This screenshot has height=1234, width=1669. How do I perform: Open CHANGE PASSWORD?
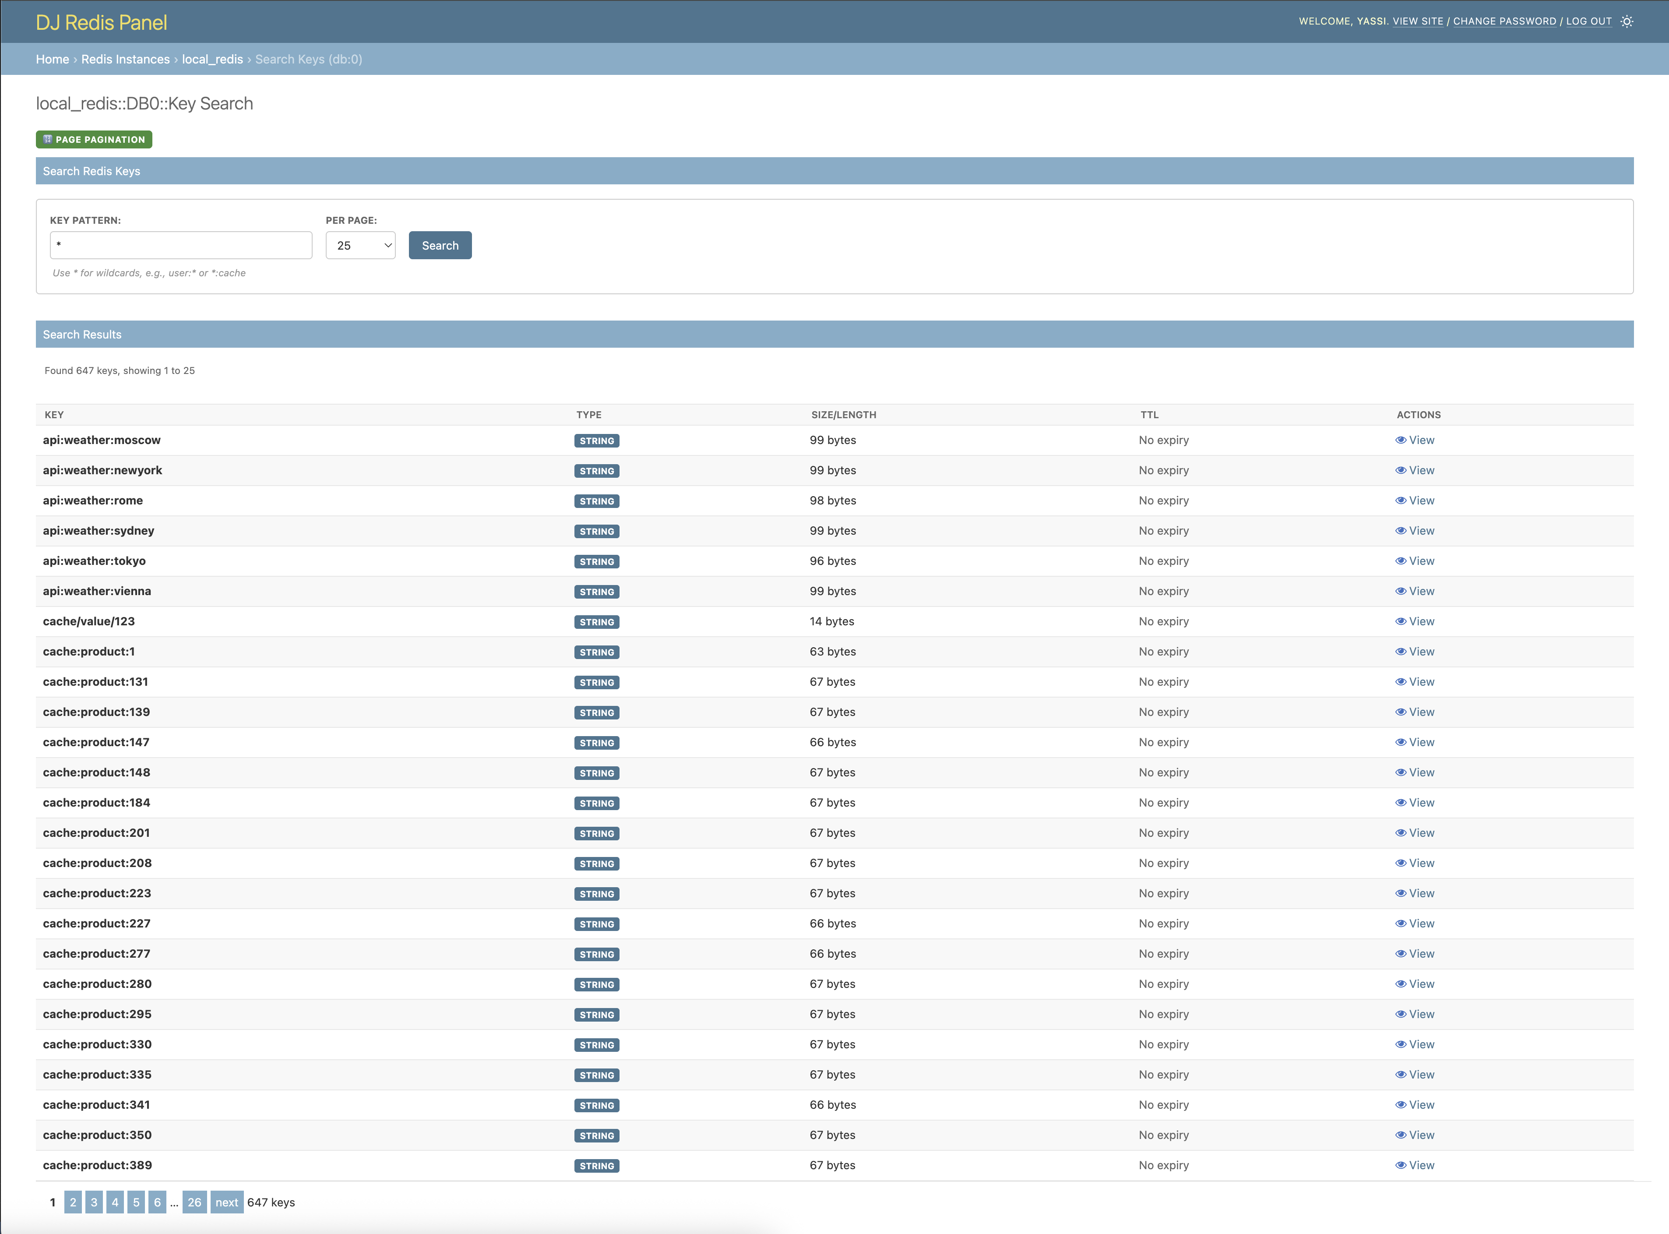[1505, 21]
